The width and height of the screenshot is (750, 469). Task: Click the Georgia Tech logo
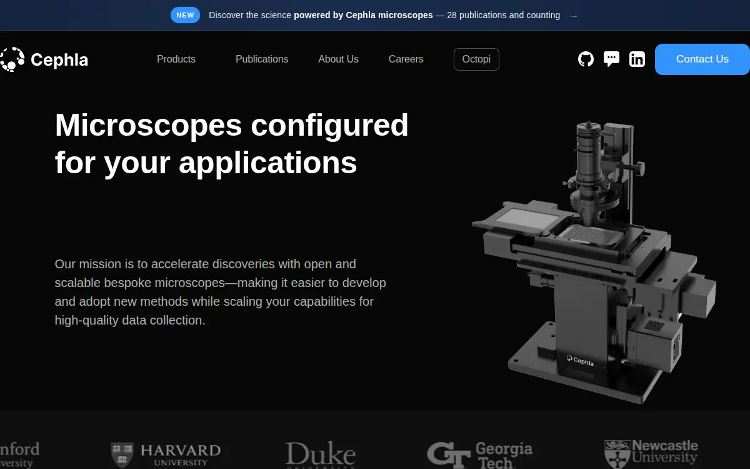point(479,455)
